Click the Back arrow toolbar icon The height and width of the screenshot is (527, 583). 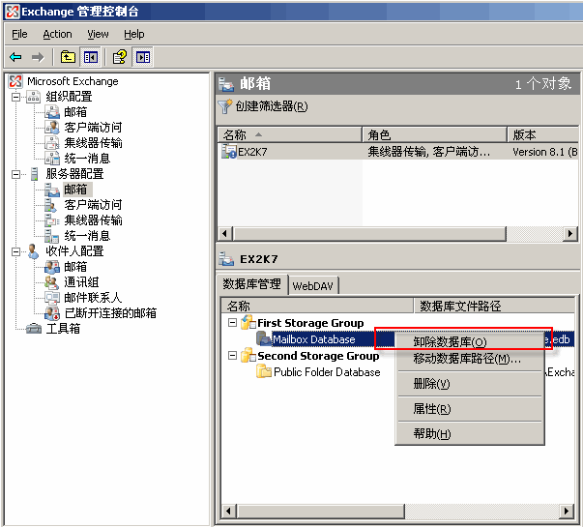coord(15,57)
